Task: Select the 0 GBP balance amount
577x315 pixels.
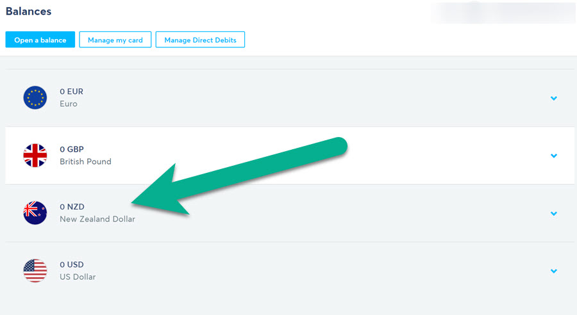Action: pos(72,149)
